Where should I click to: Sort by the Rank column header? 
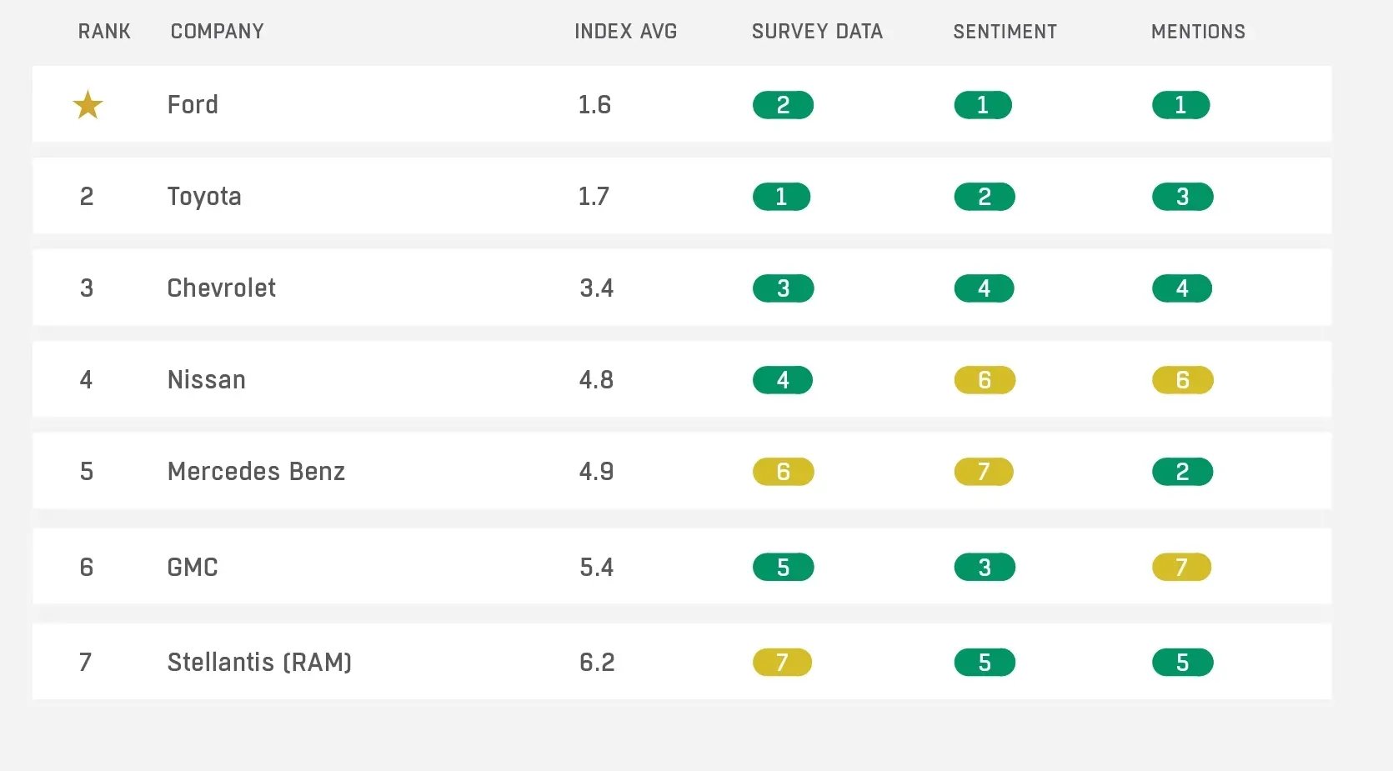point(104,32)
